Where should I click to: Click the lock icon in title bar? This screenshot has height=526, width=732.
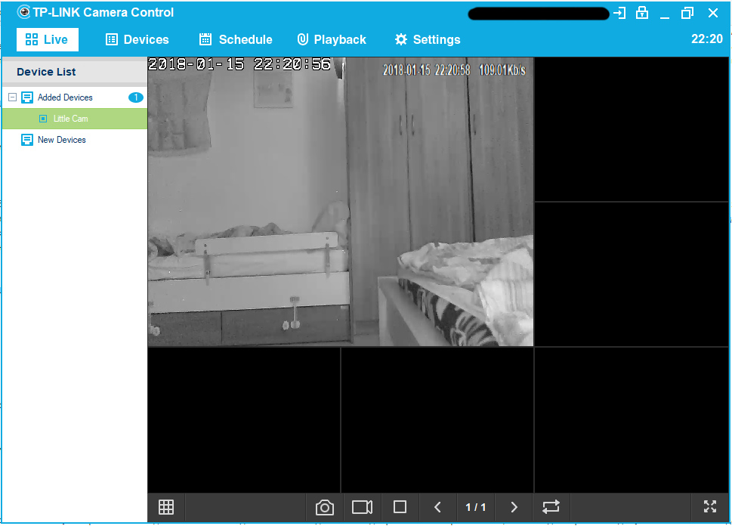pos(642,13)
